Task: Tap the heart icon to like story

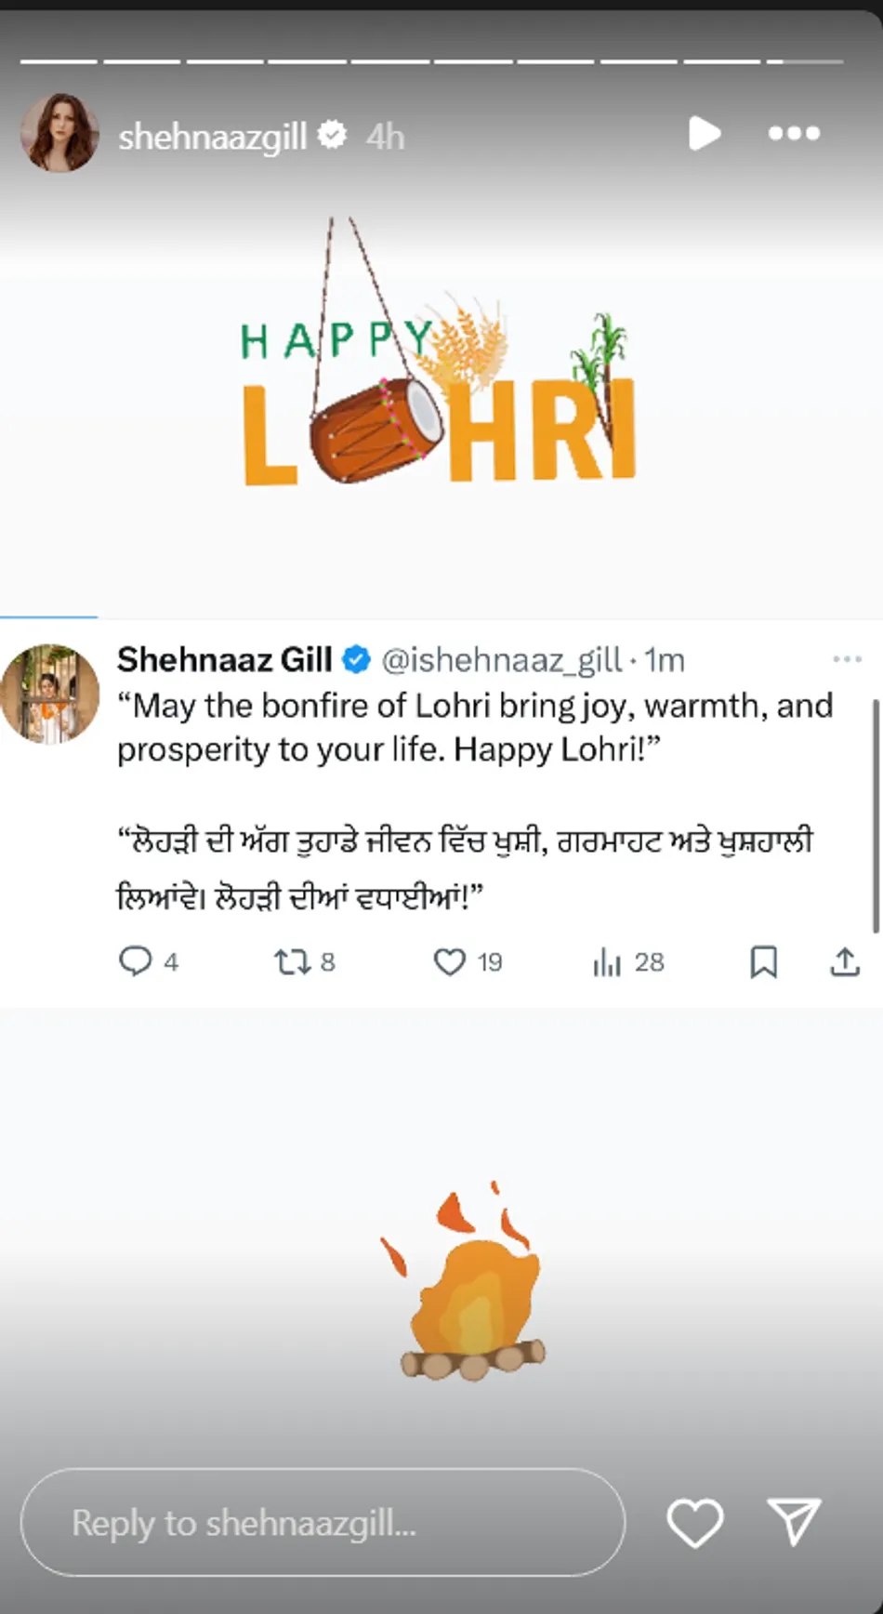Action: tap(695, 1523)
